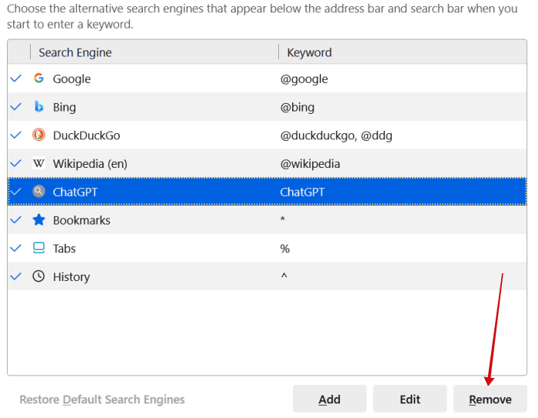Click the @google keyword cell

(304, 79)
